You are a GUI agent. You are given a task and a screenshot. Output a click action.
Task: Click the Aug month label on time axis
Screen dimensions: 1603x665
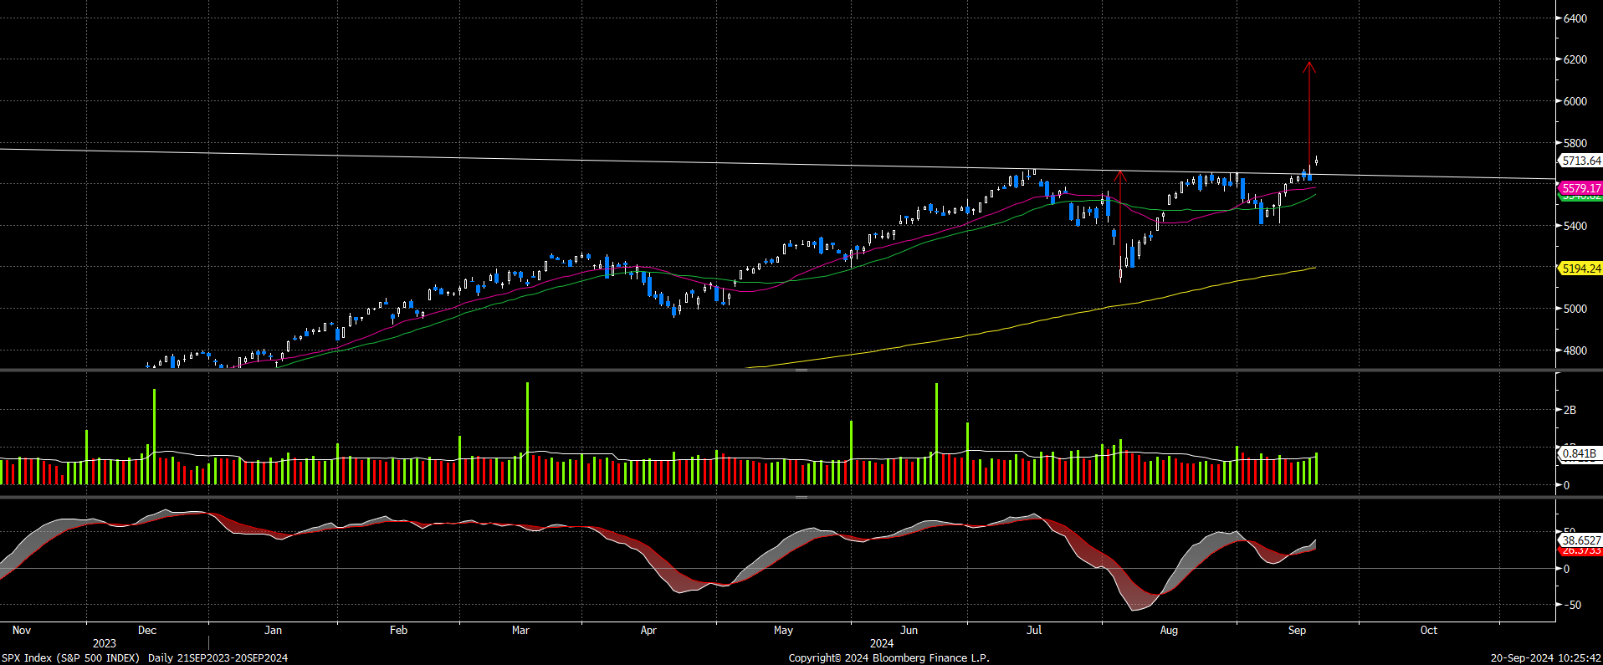coord(1169,630)
